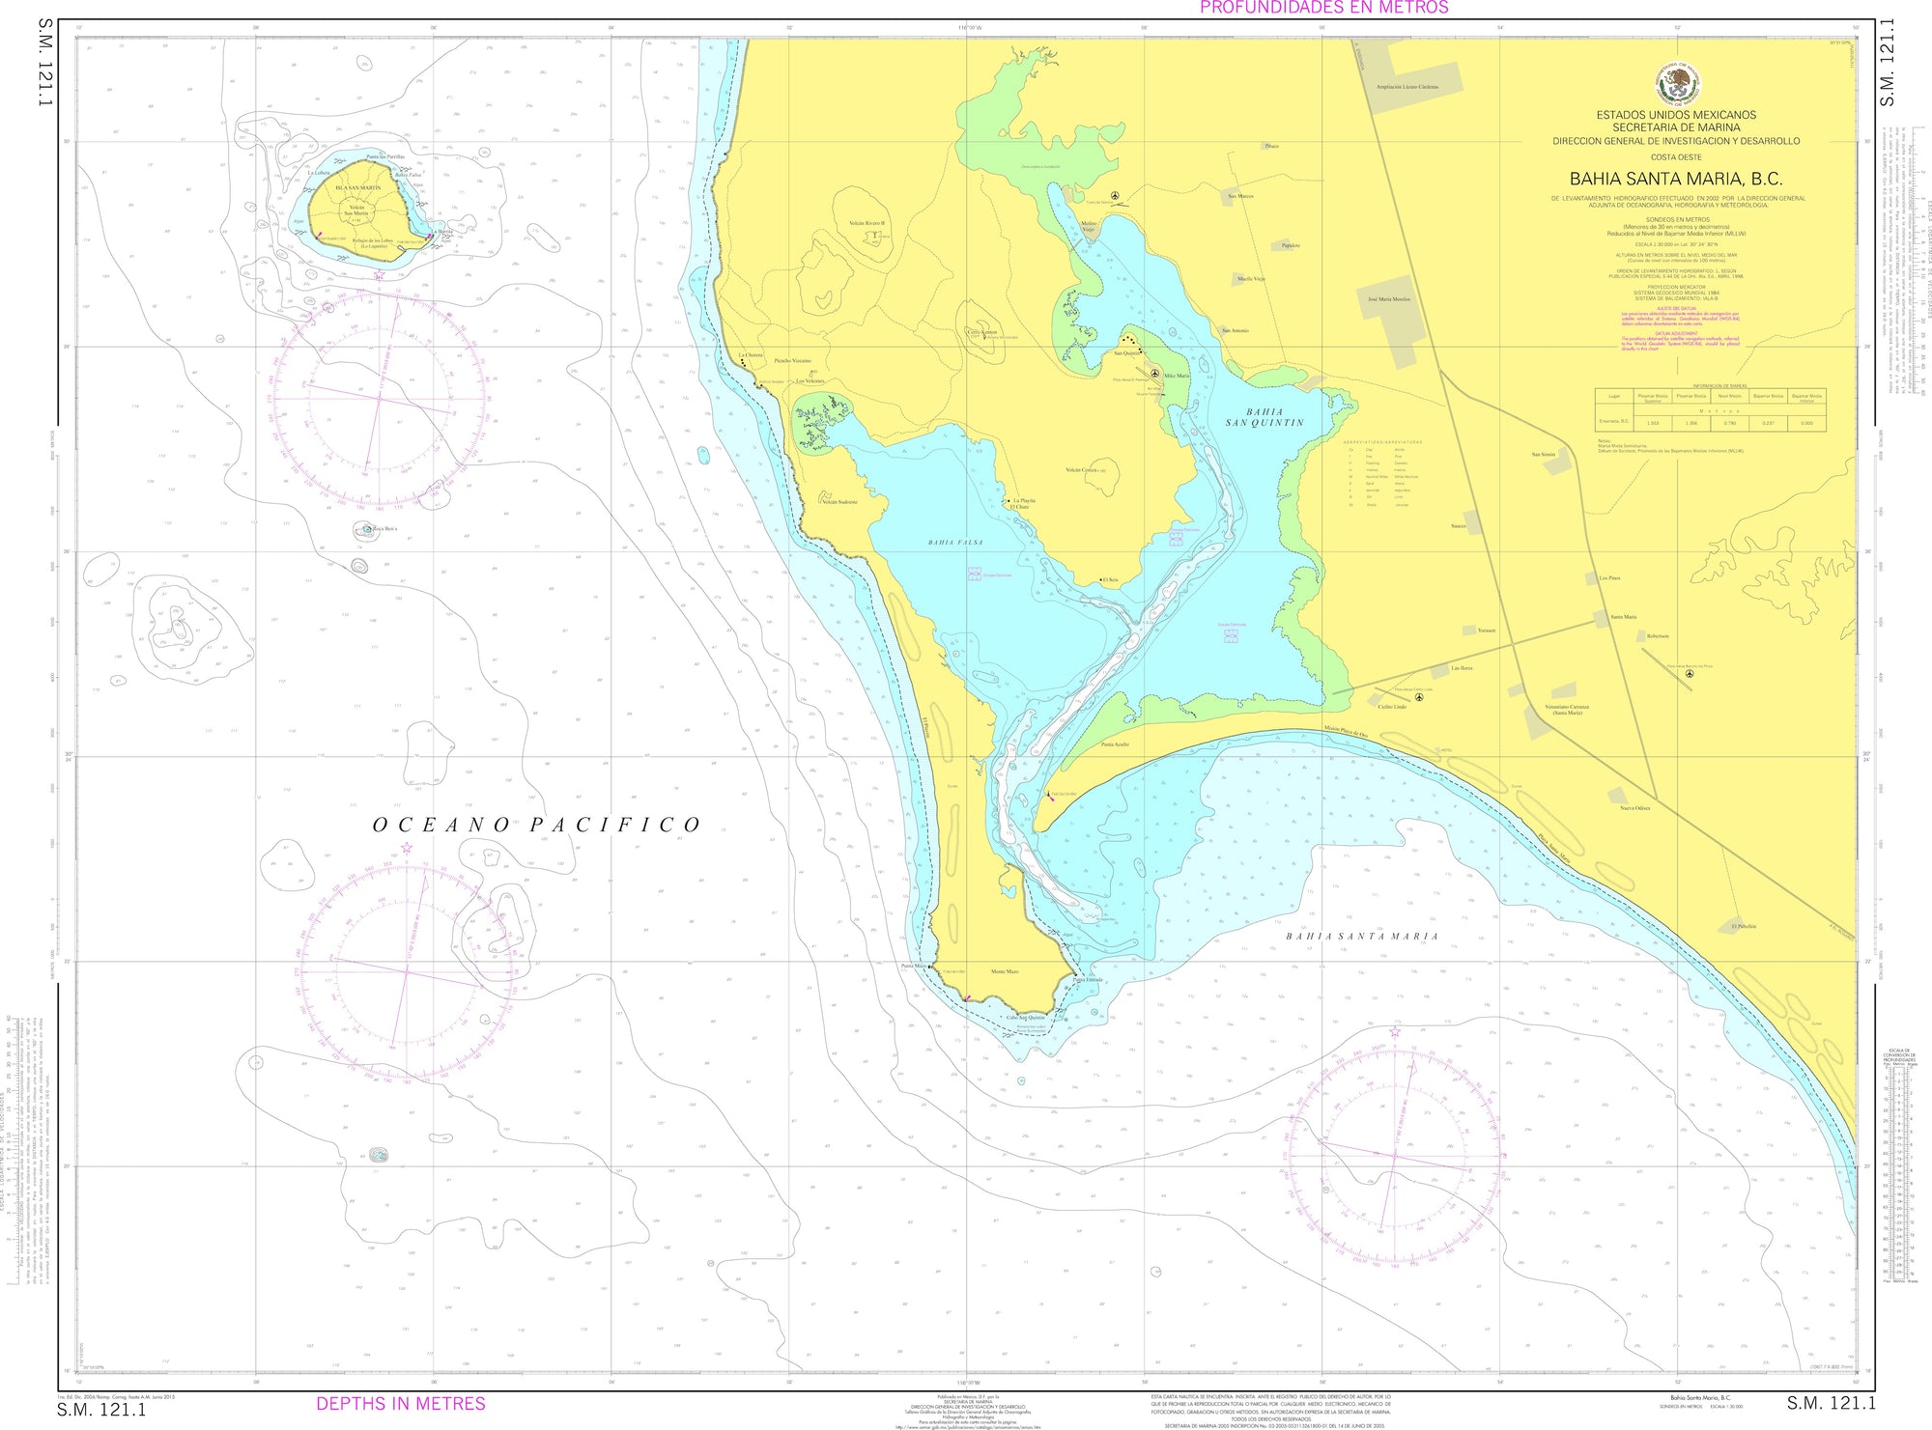Select the light symbol at Cabo San Quintin

[968, 998]
